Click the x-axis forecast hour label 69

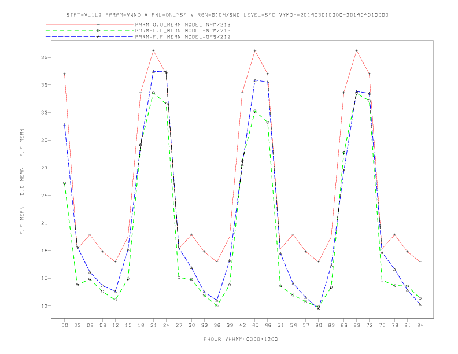point(357,325)
